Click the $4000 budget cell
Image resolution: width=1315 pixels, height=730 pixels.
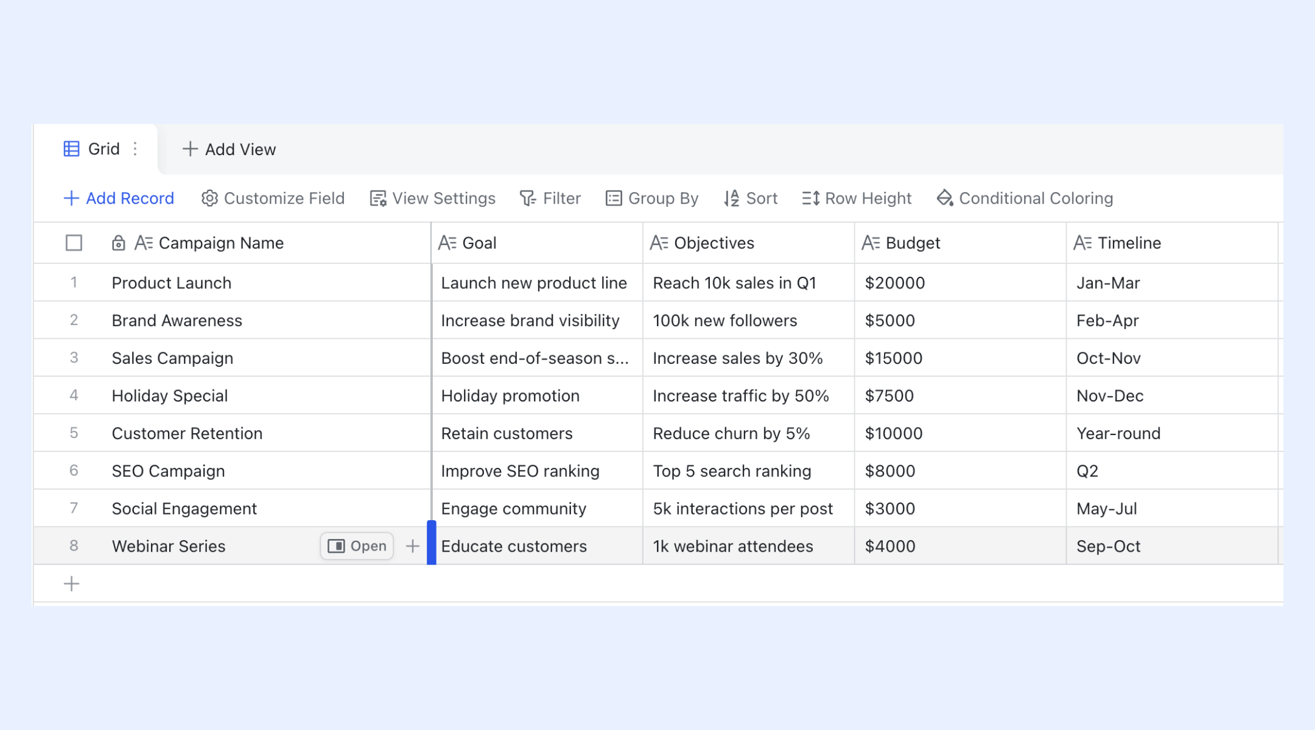coord(961,546)
